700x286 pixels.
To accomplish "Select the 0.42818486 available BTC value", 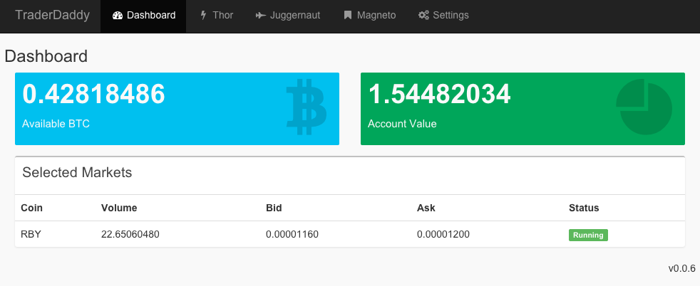I will coord(94,95).
